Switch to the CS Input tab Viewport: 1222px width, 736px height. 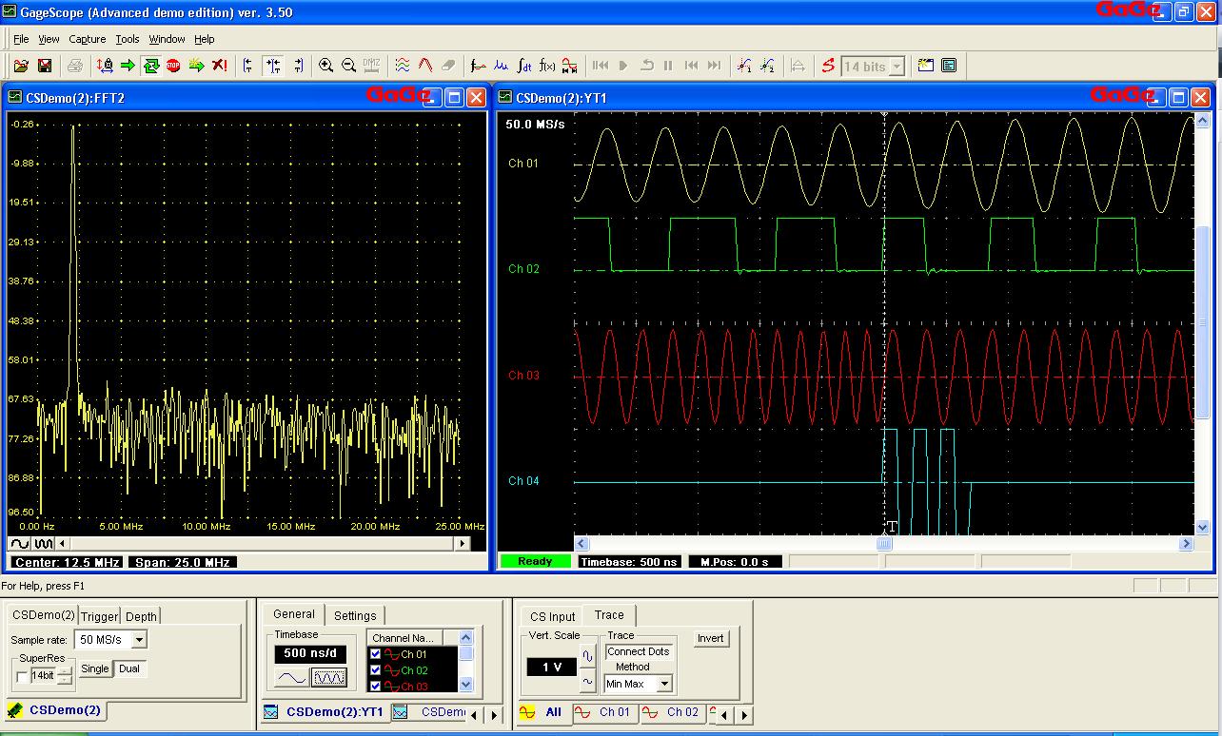click(x=553, y=616)
